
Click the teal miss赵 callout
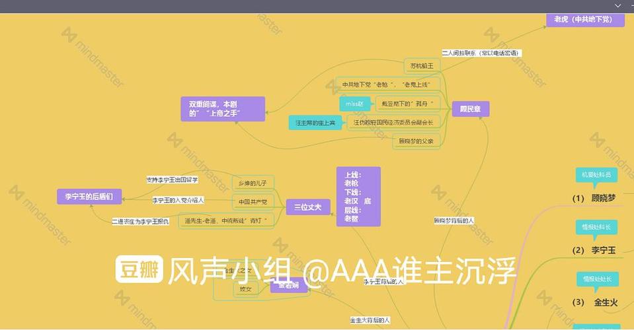[354, 104]
